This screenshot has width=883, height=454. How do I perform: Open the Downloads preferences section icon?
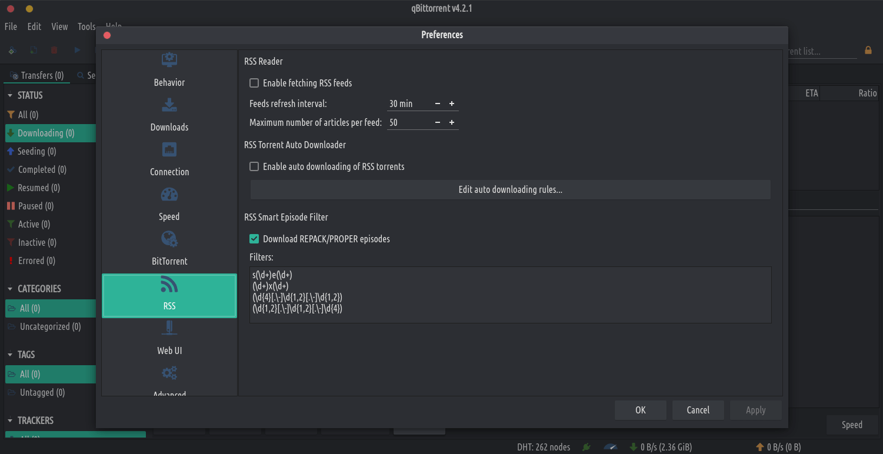click(x=169, y=105)
